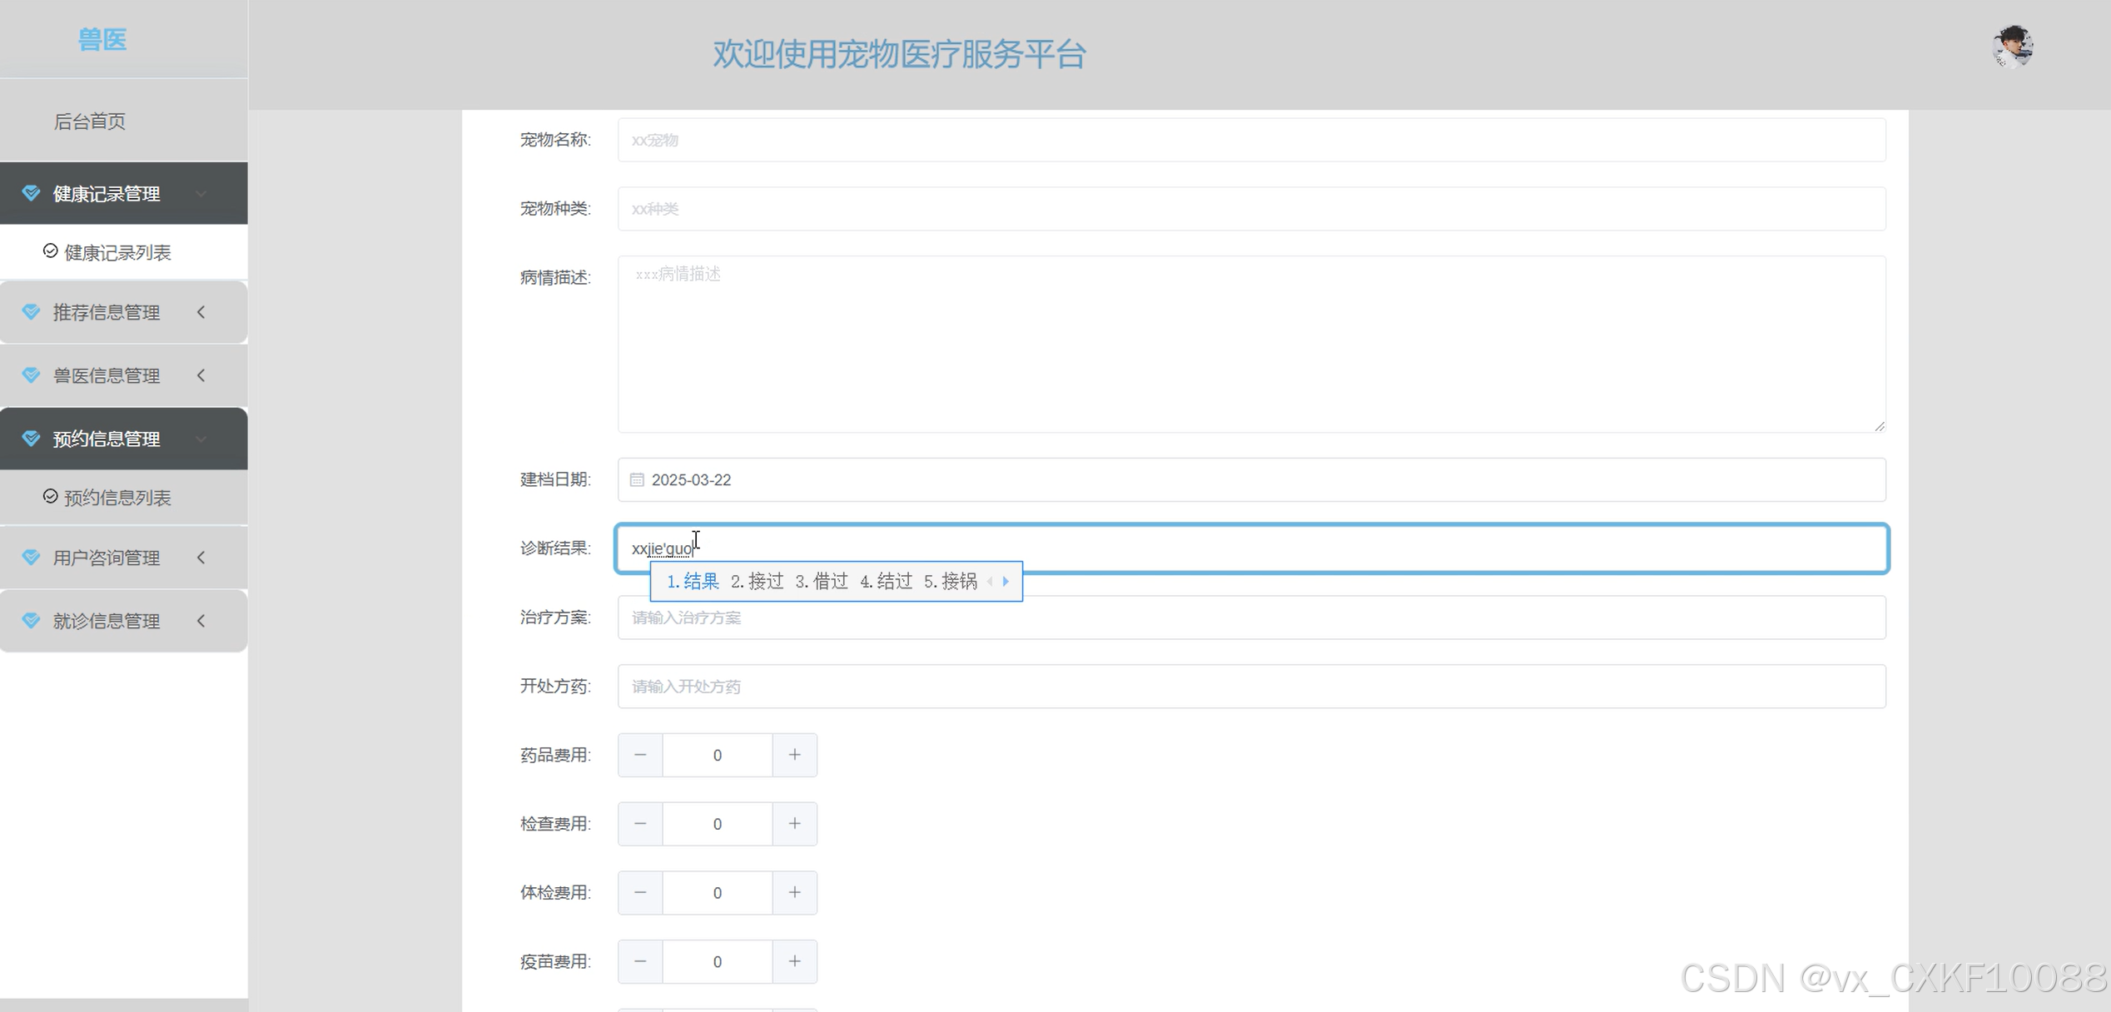Click into 病情描述 text area
This screenshot has height=1012, width=2111.
coord(1250,344)
